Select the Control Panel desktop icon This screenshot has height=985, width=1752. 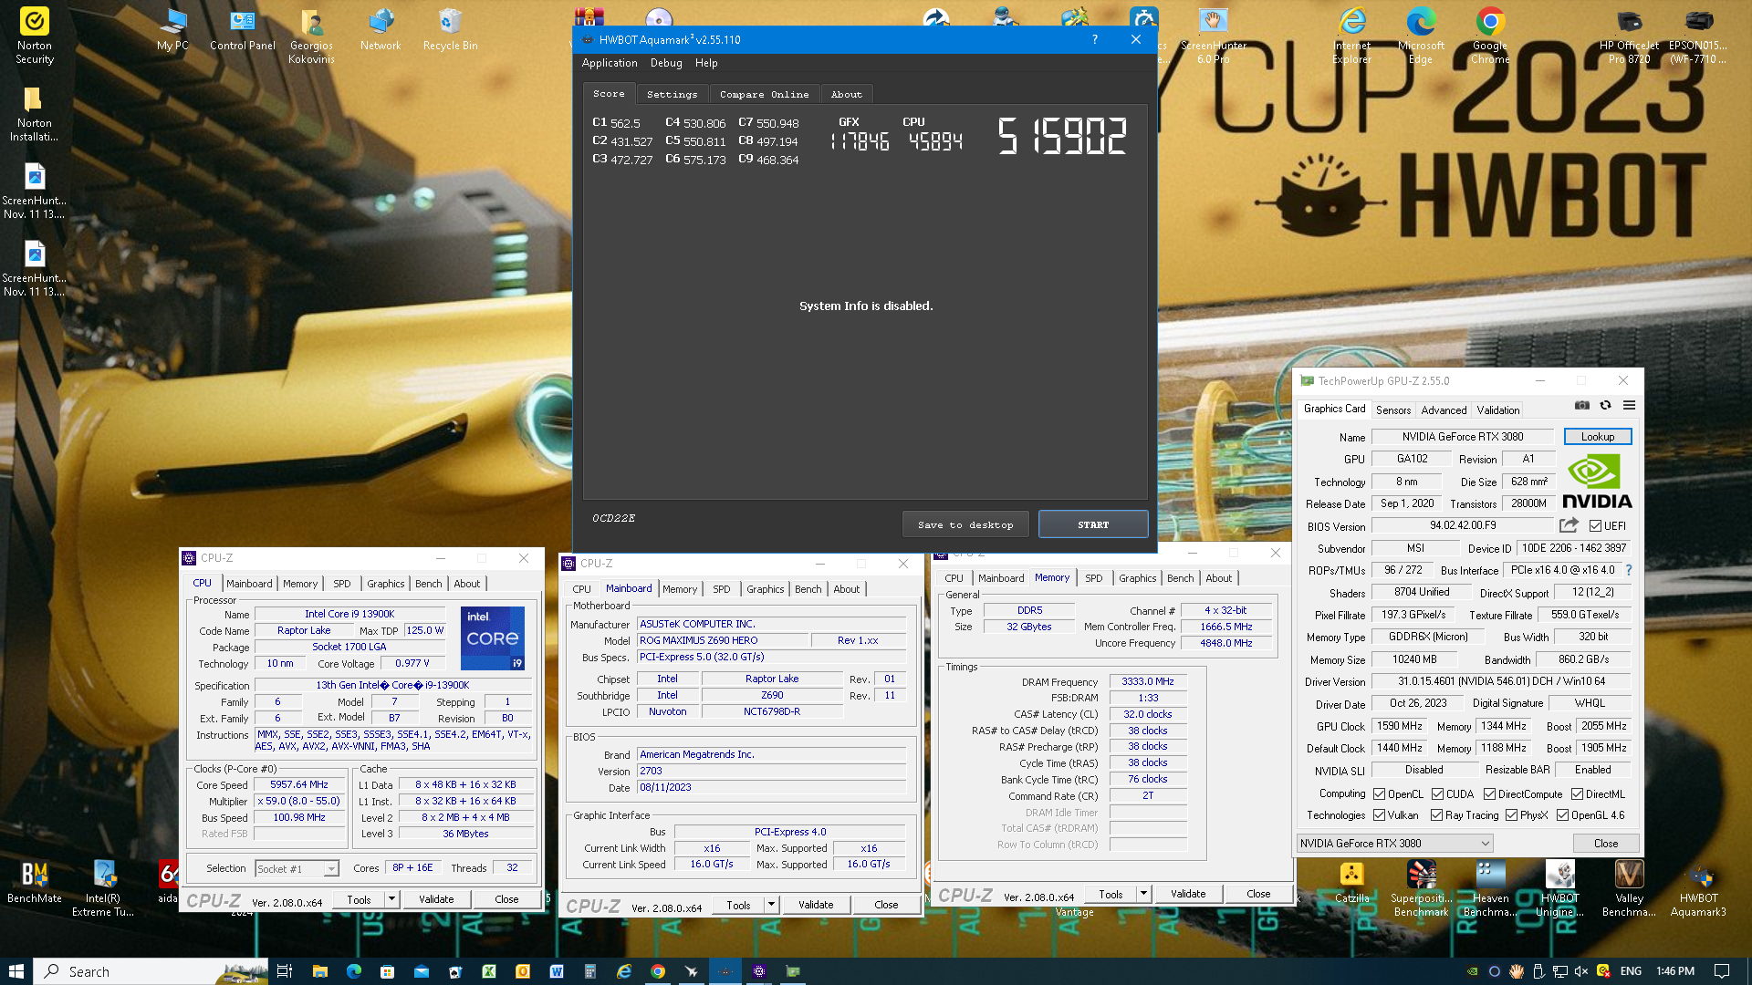point(242,30)
